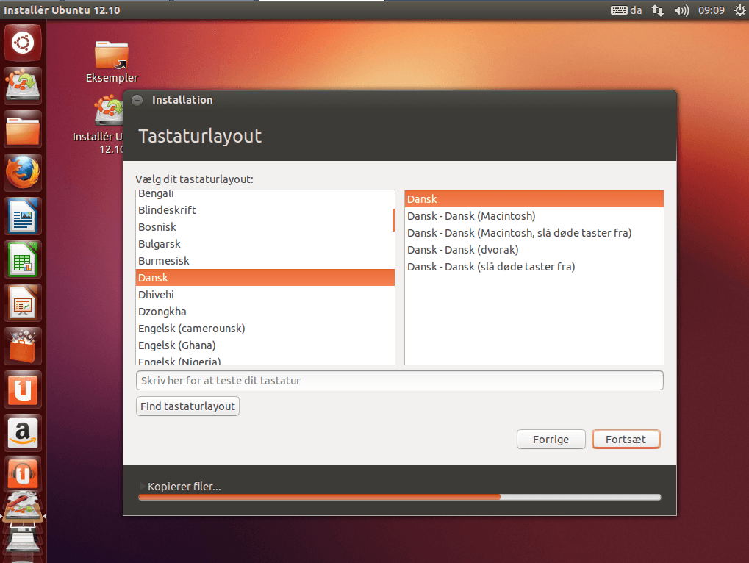Click the Kopierer filer progress bar

[399, 497]
